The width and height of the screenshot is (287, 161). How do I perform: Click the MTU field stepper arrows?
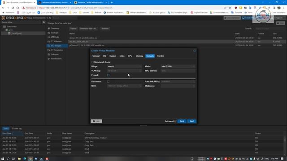tap(140, 86)
